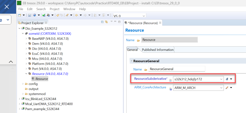Open the ResourceSubderivative combo box
Screen dimensions: 246x113
pos(221,79)
